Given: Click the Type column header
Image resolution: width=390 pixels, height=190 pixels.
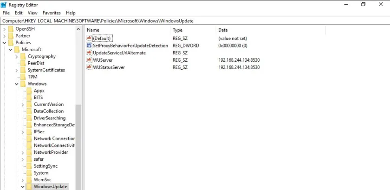Looking at the screenshot, I should coord(177,30).
